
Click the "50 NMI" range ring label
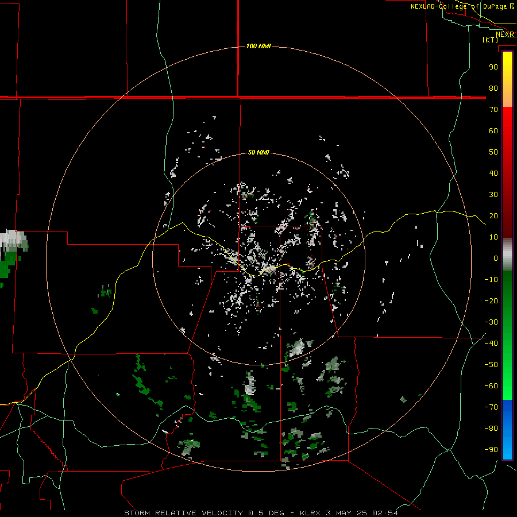click(258, 152)
